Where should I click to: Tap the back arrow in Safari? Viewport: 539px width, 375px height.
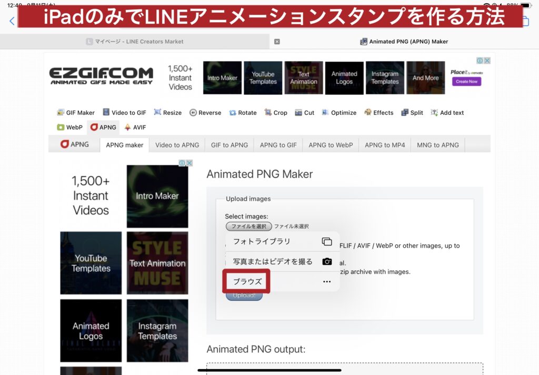12,21
